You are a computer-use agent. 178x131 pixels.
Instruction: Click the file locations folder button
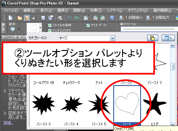[x=153, y=38]
